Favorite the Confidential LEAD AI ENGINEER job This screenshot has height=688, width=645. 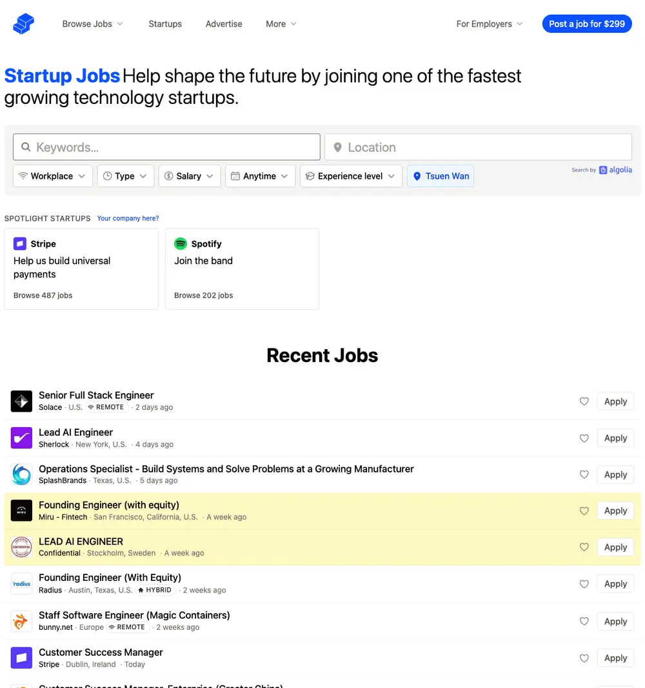pyautogui.click(x=584, y=547)
